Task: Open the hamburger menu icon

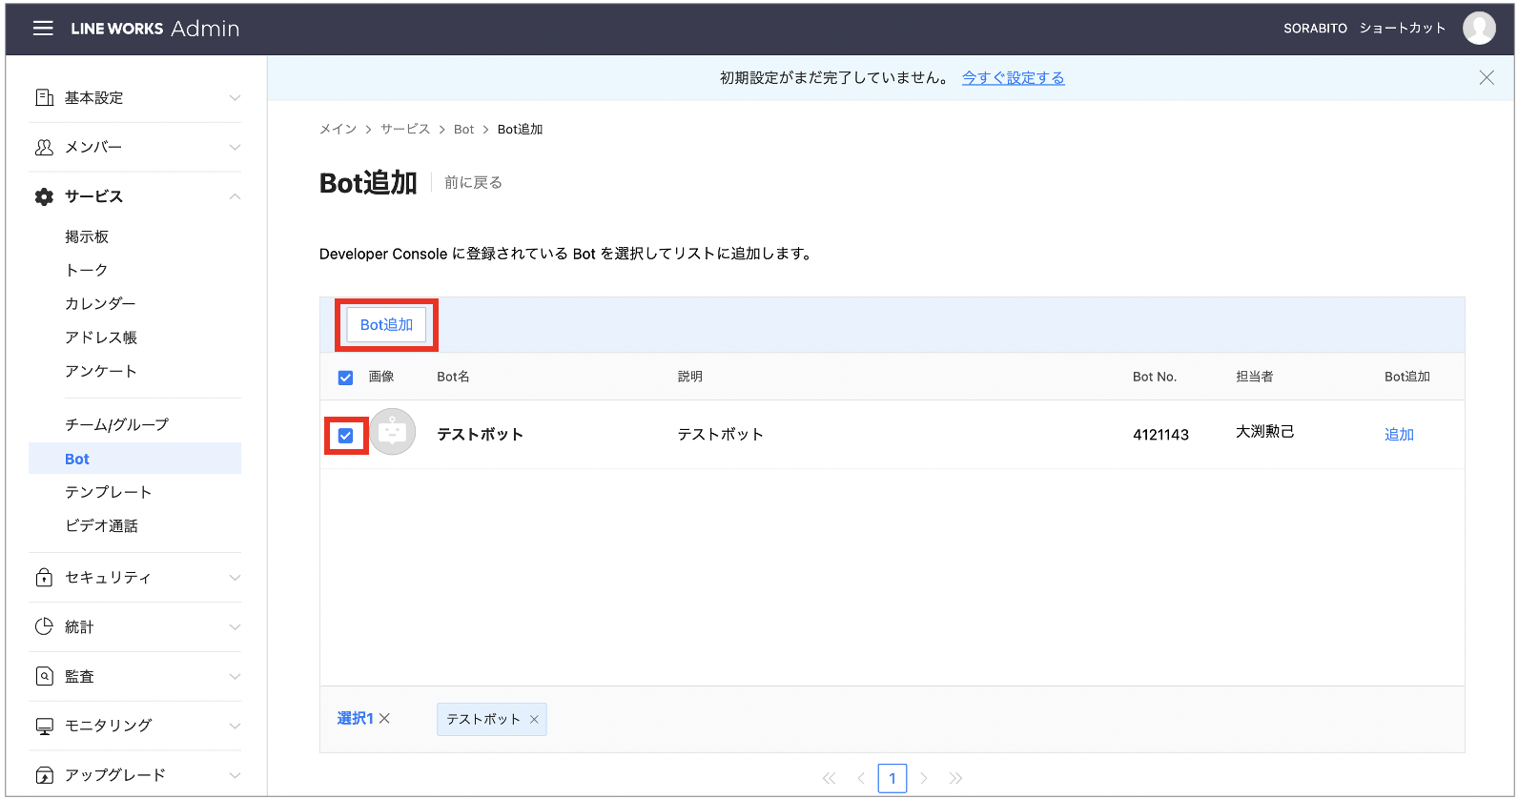Action: point(43,29)
